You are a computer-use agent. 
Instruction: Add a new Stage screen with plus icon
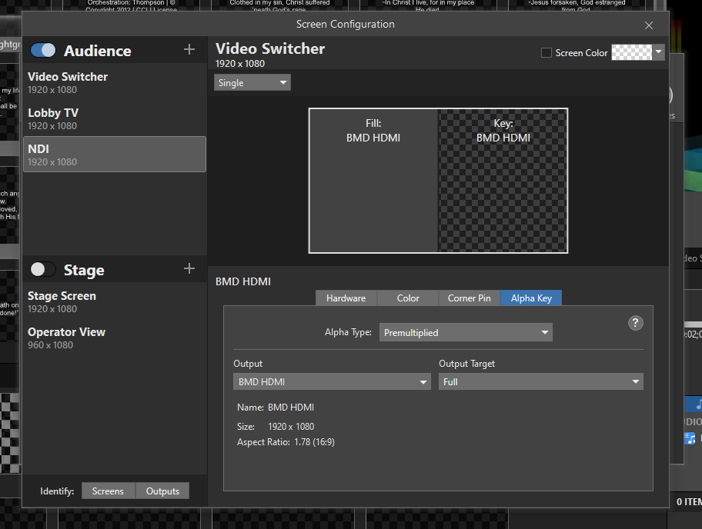click(x=189, y=268)
